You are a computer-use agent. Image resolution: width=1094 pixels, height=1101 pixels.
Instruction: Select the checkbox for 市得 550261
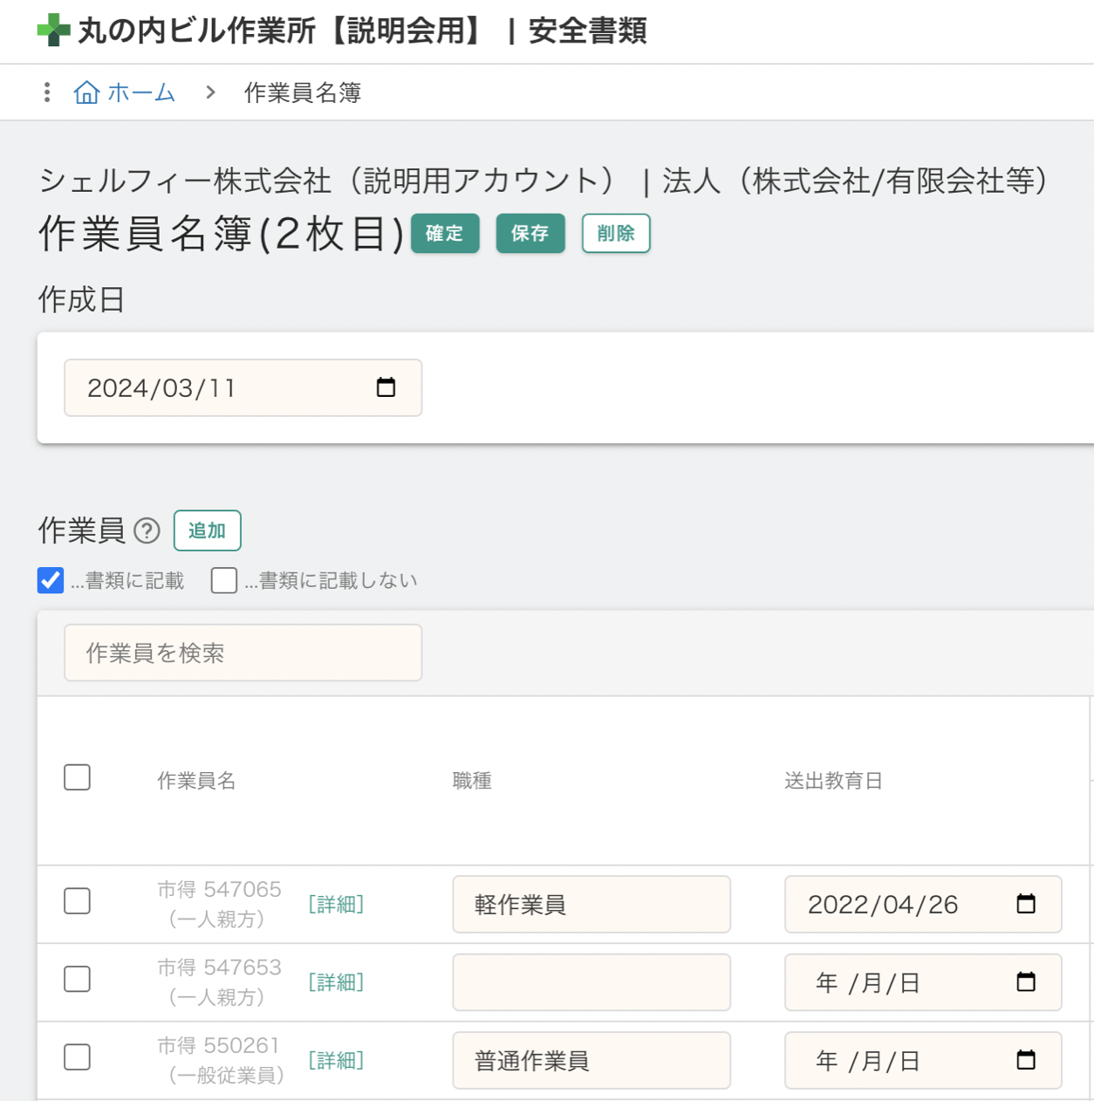click(78, 1057)
